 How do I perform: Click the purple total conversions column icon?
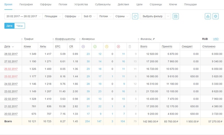click(83, 47)
